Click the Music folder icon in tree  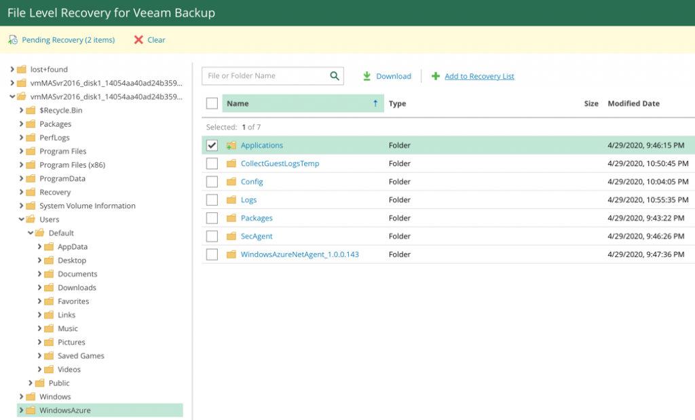[49, 328]
